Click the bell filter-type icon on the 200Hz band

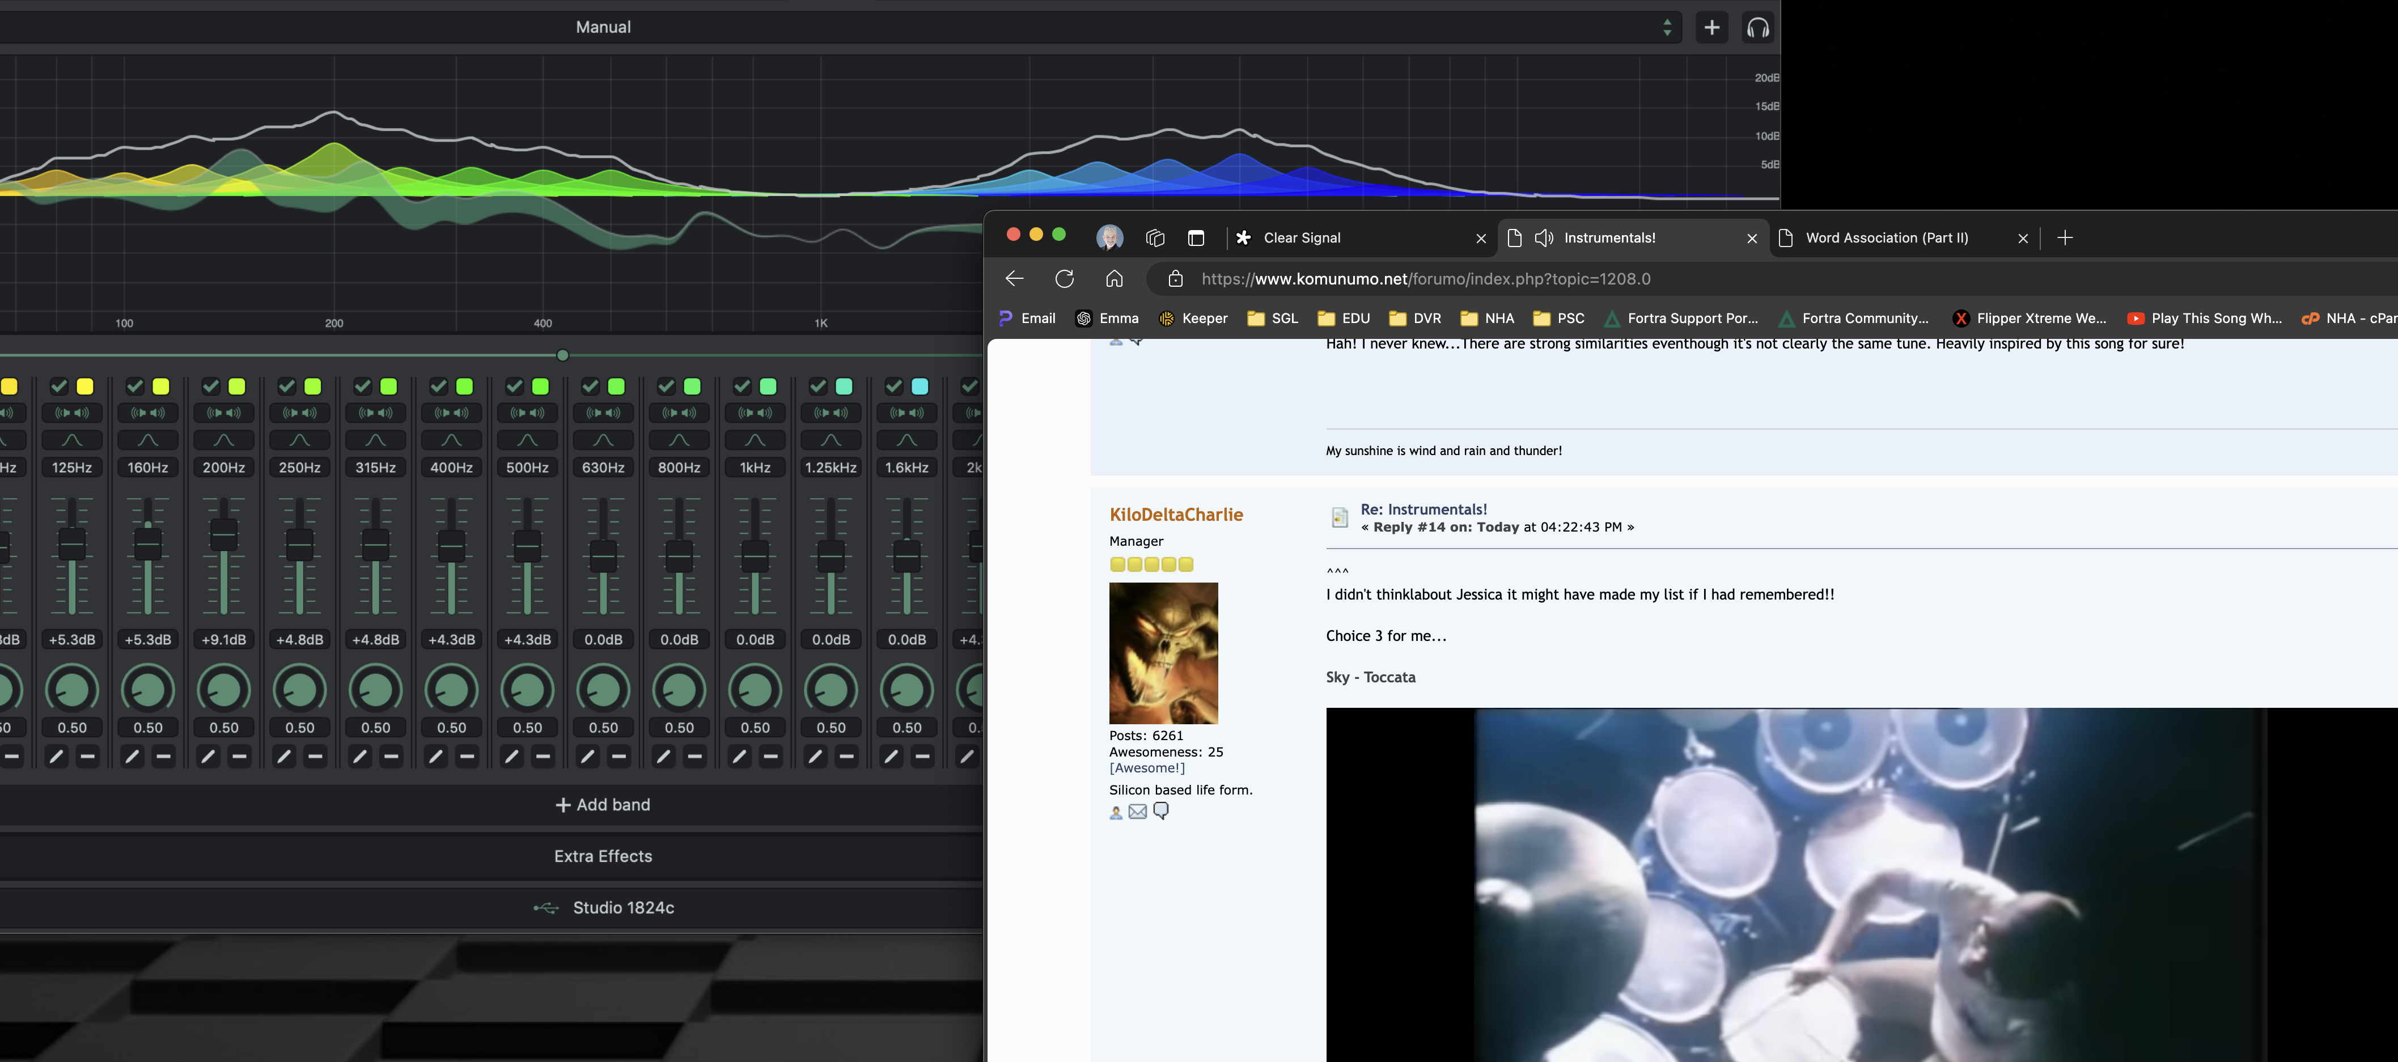(223, 439)
